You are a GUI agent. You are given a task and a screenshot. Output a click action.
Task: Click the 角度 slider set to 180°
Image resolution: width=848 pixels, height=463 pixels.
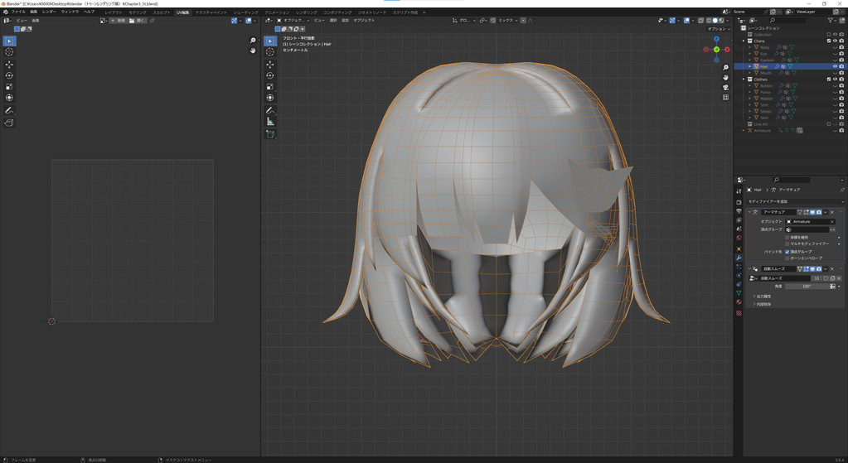[806, 287]
